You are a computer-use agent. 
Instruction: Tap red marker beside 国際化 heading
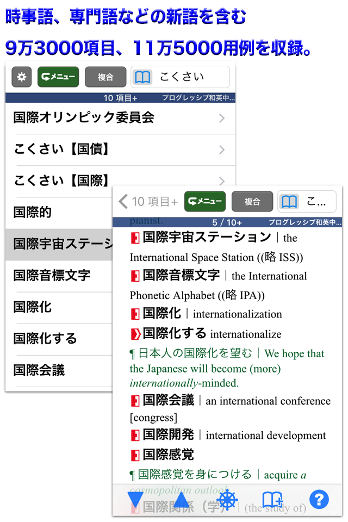coord(135,314)
